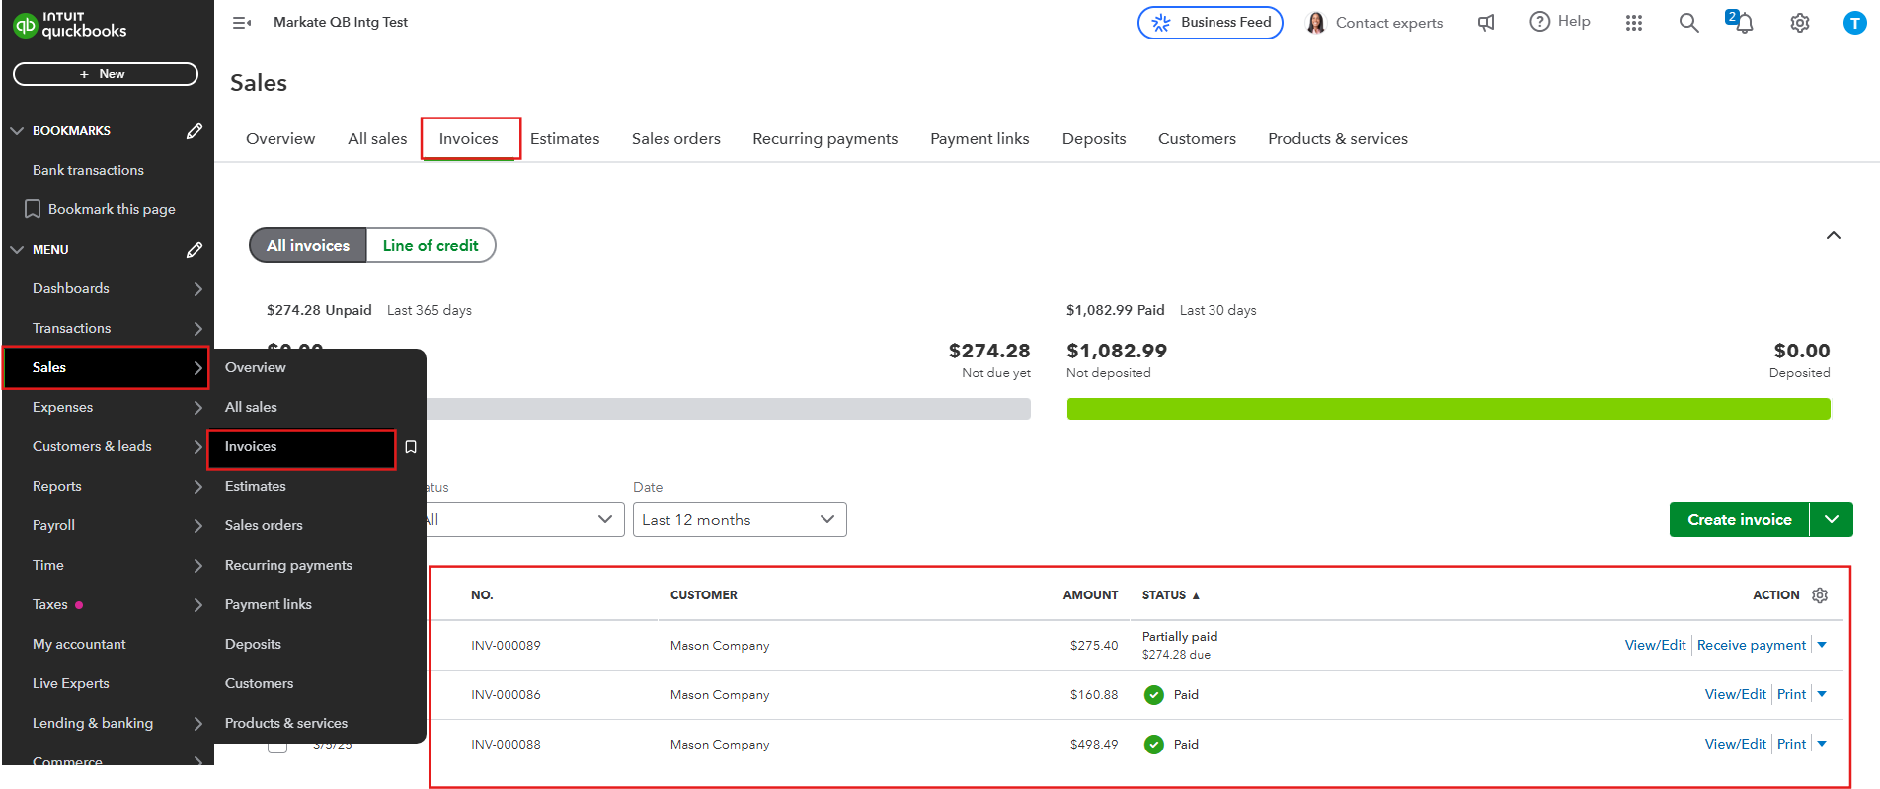Open the Products & services tab
This screenshot has height=789, width=1880.
[x=1338, y=138]
